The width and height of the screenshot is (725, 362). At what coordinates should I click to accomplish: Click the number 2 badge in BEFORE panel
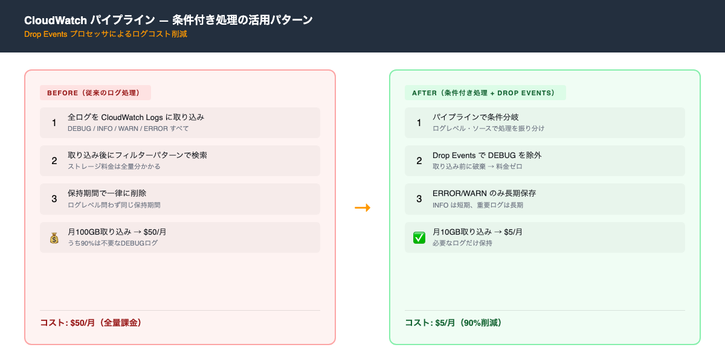tap(53, 160)
